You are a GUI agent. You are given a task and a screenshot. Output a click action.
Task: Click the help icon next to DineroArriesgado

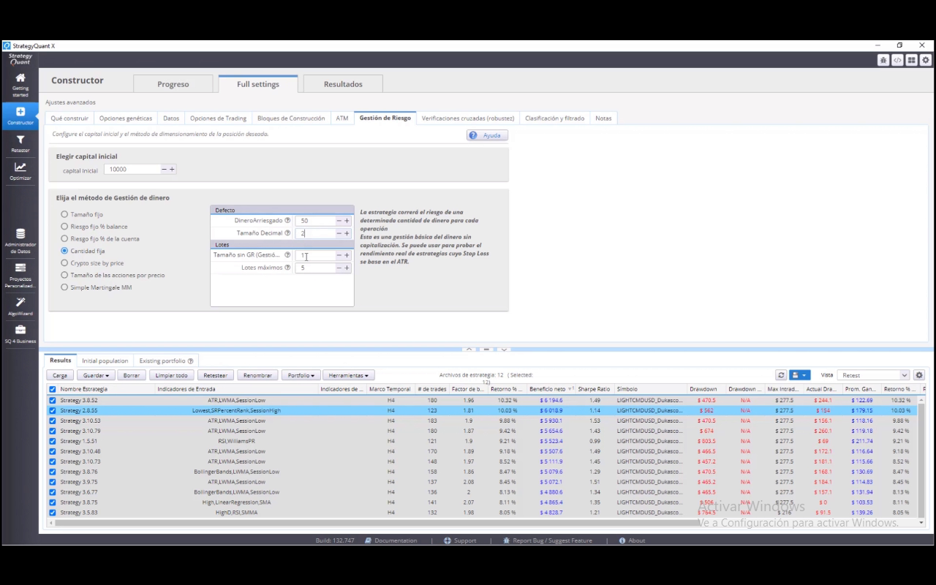pyautogui.click(x=287, y=220)
